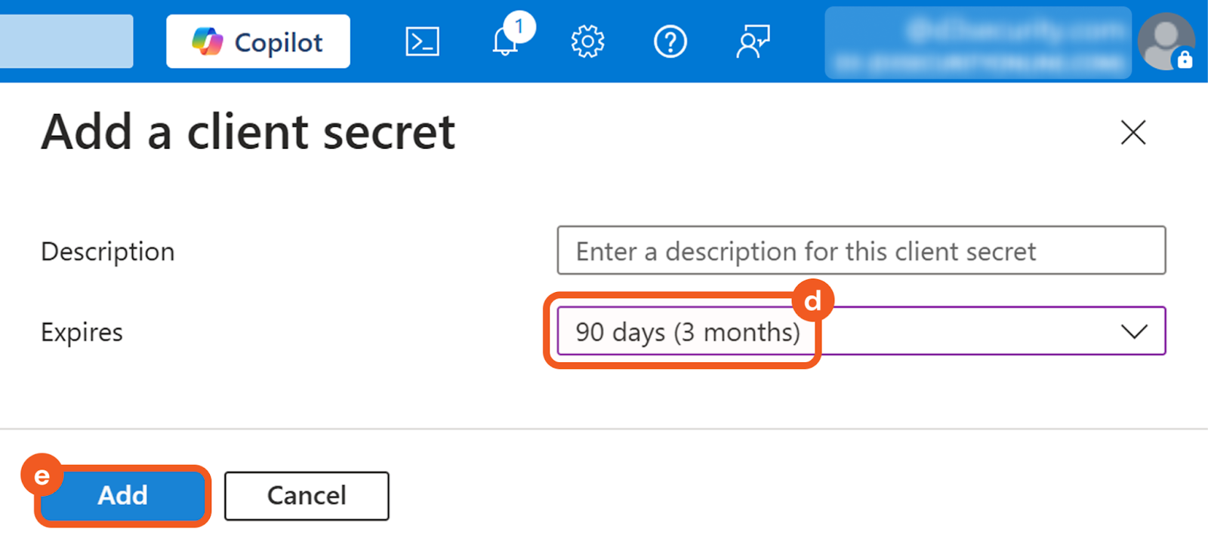Click the orange "d" step marker

click(812, 301)
